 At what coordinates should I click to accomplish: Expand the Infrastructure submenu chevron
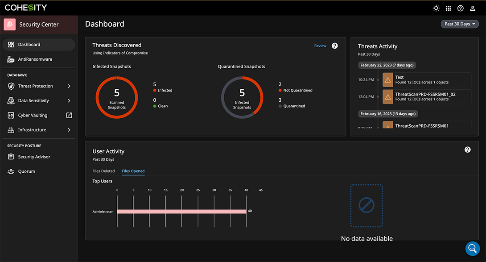(69, 130)
